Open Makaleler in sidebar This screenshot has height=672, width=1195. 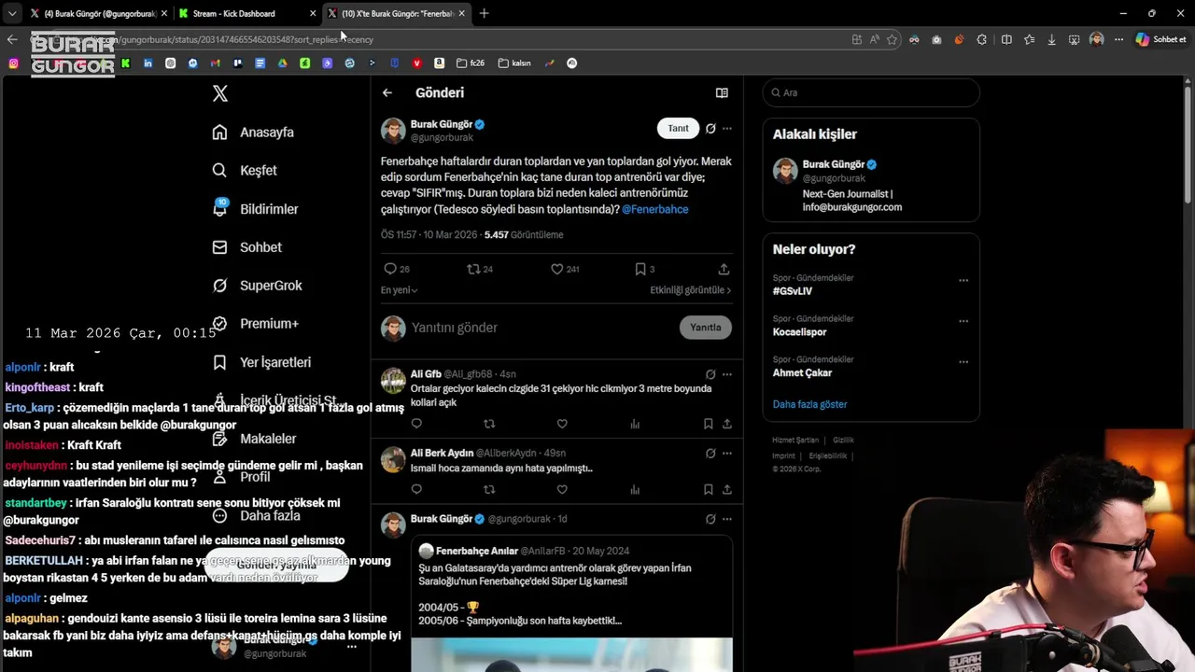(254, 439)
